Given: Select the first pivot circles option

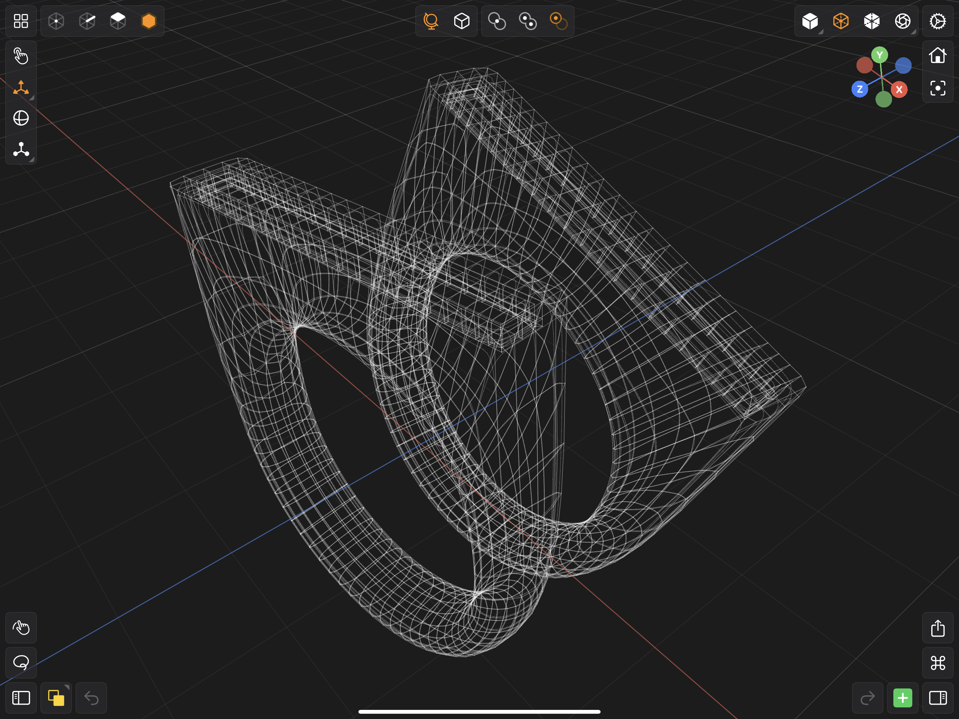Looking at the screenshot, I should [497, 21].
